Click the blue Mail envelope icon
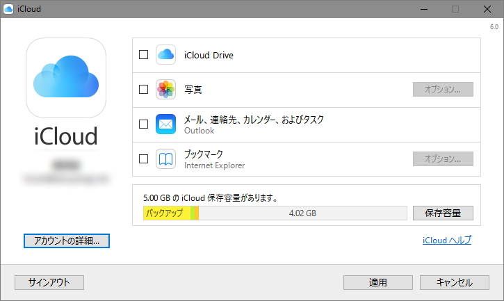Image resolution: width=504 pixels, height=301 pixels. tap(166, 124)
